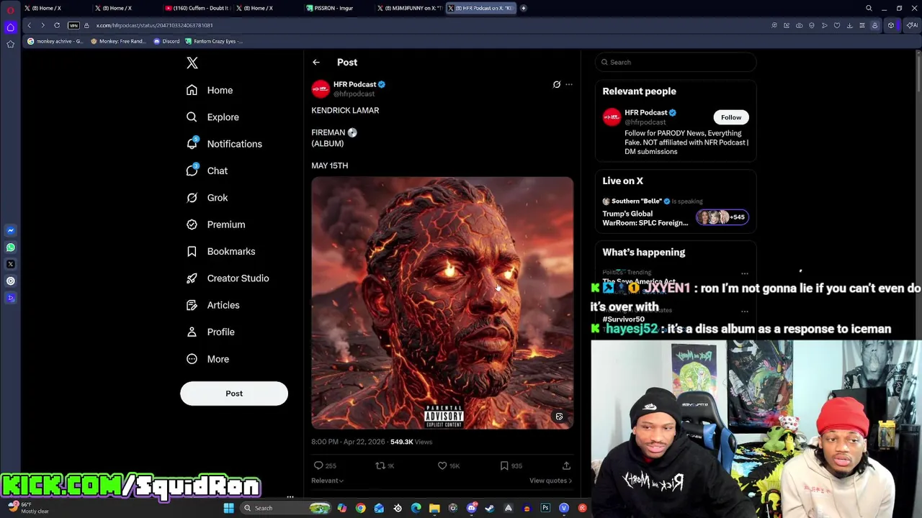Open more options for first trending item
This screenshot has width=922, height=518.
coord(745,273)
